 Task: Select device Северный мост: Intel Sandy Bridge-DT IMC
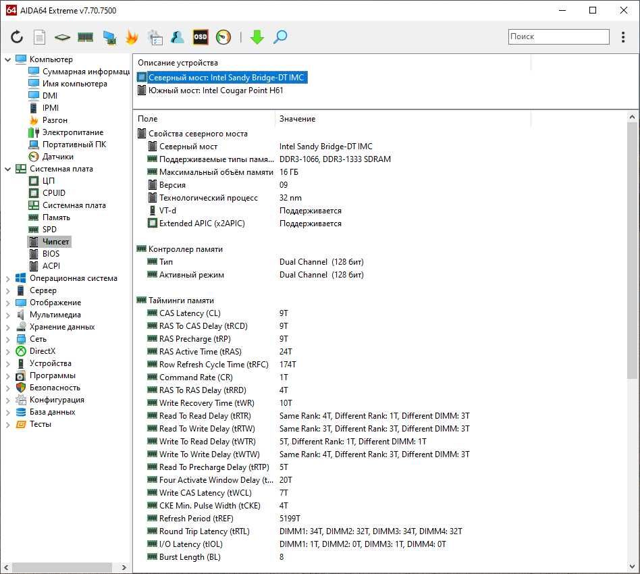[221, 78]
